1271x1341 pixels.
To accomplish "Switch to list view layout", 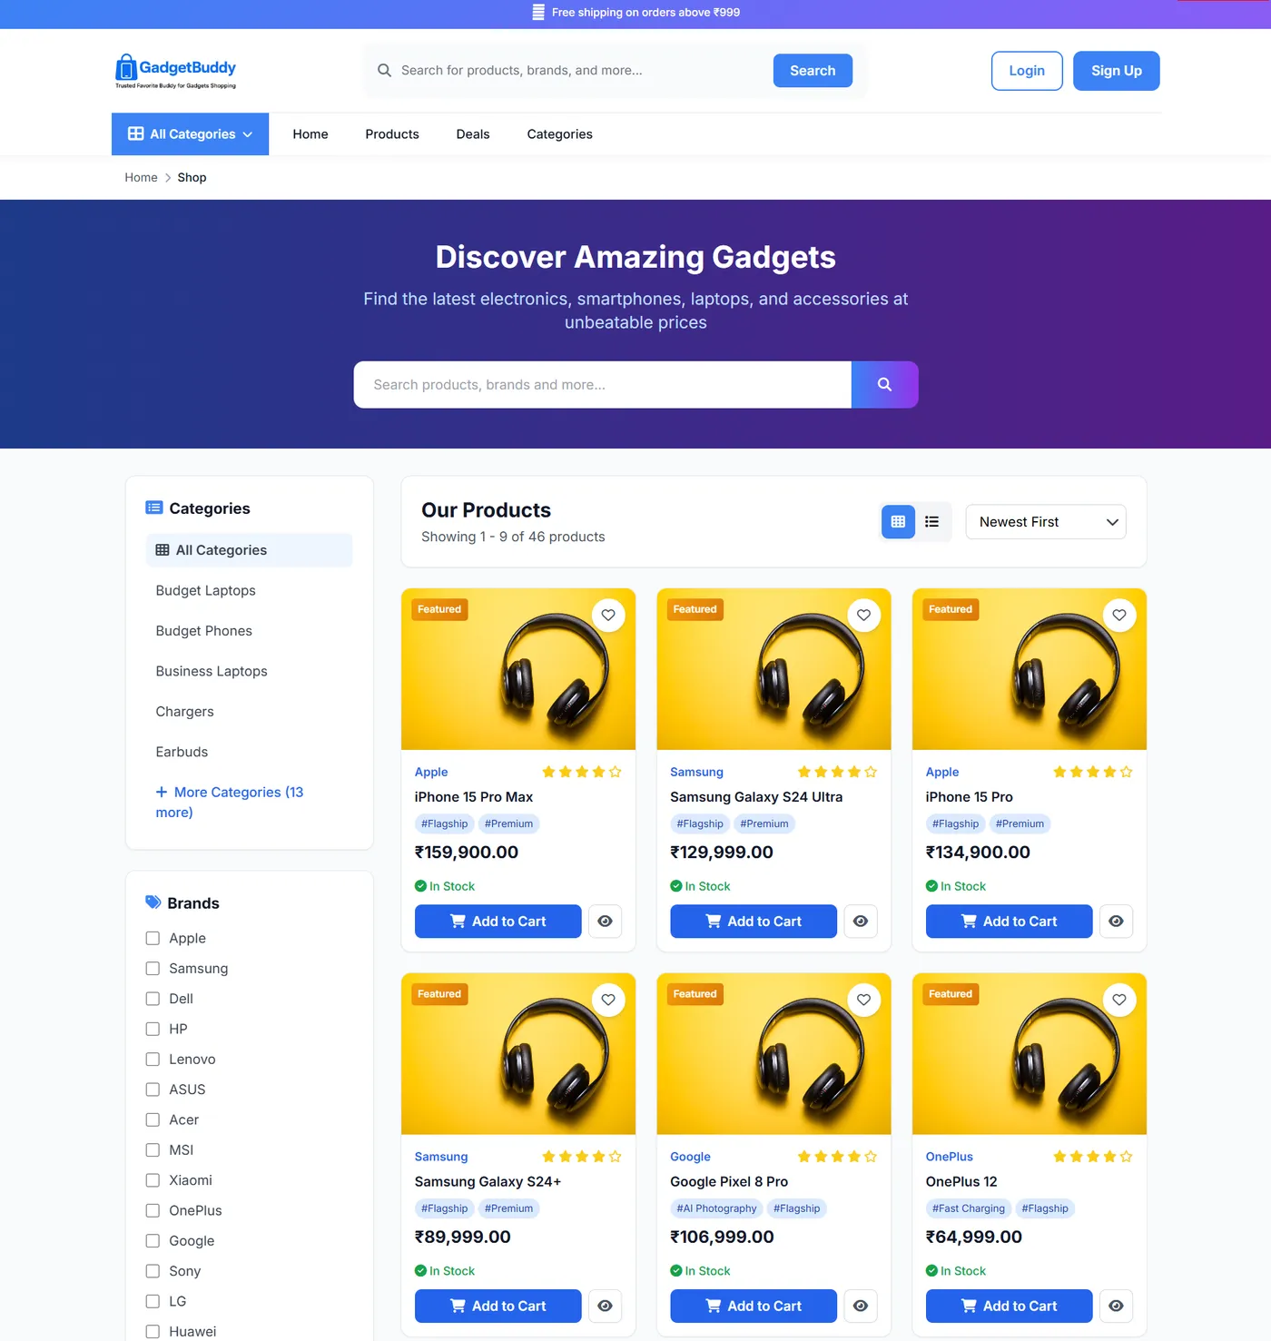I will pyautogui.click(x=931, y=521).
